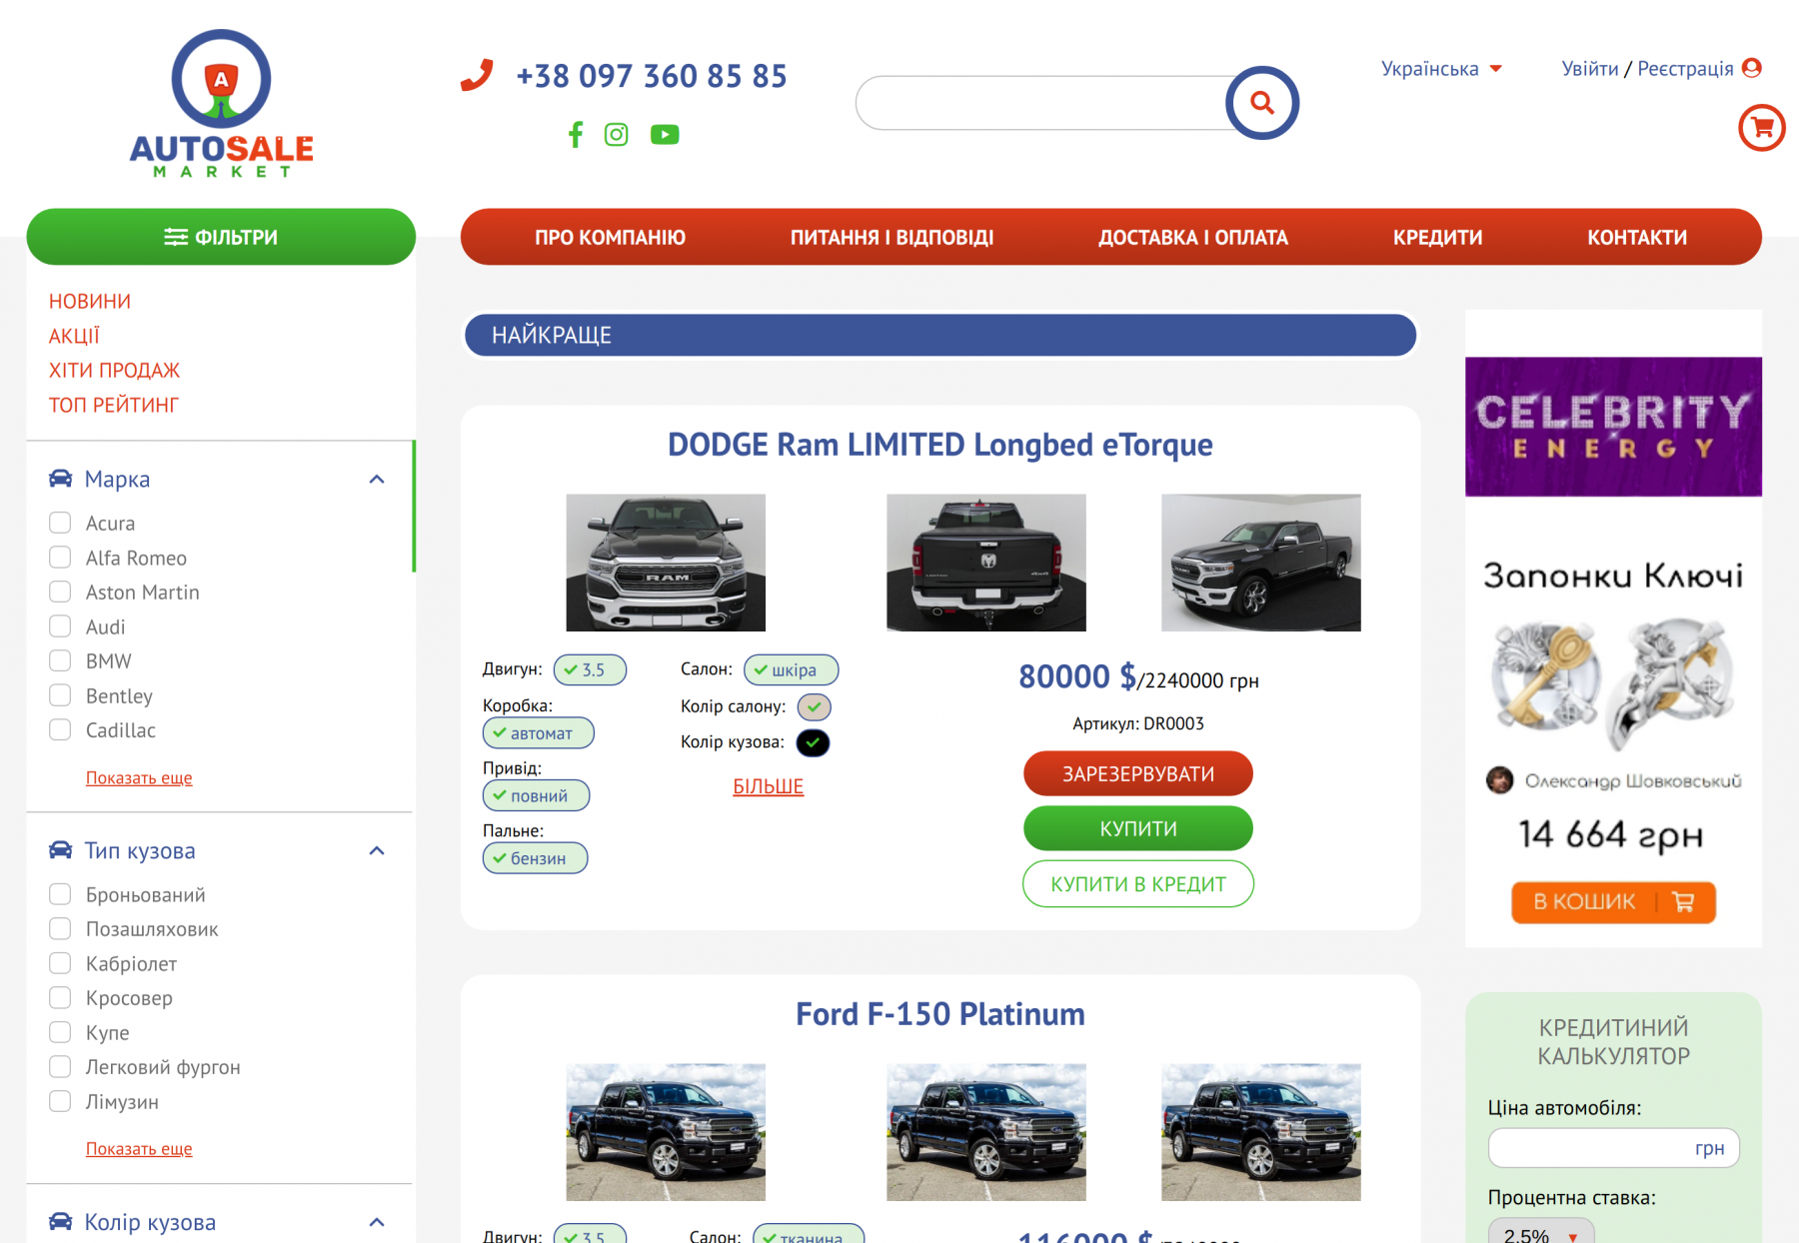Open ХІТИ ПРОДАЖ sidebar link
The image size is (1799, 1243).
(114, 371)
